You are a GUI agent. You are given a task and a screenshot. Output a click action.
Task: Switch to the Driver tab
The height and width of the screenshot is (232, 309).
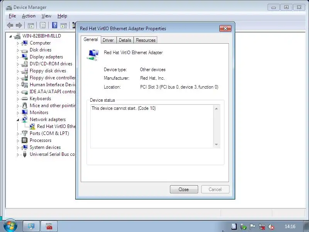pos(108,40)
